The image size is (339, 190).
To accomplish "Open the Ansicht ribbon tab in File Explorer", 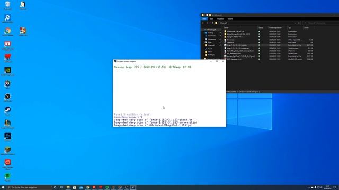I will coord(230,19).
